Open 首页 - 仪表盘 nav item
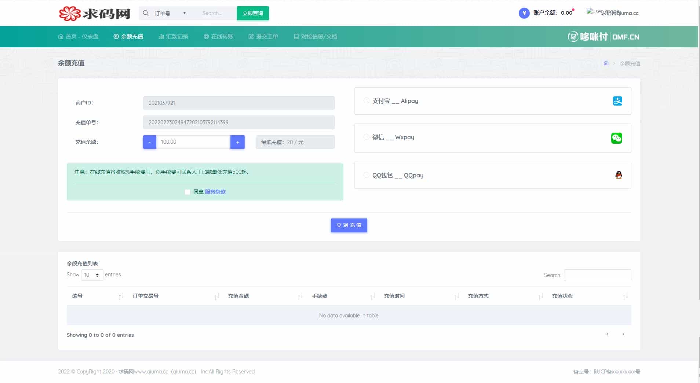Image resolution: width=700 pixels, height=383 pixels. pos(79,37)
